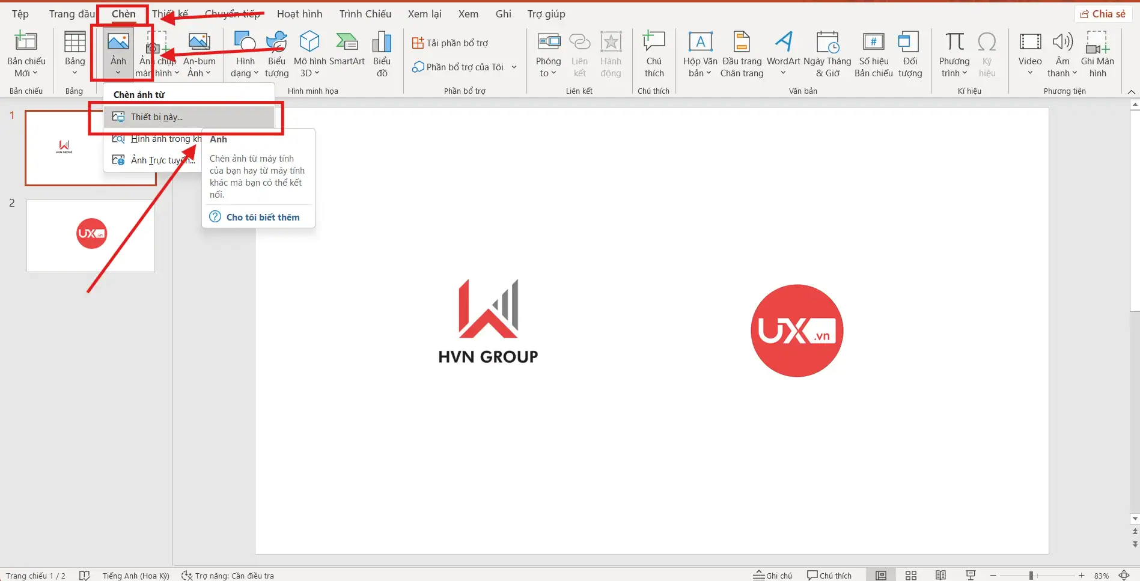
Task: Select slide 2 thumbnail with UX logo
Action: coord(90,235)
